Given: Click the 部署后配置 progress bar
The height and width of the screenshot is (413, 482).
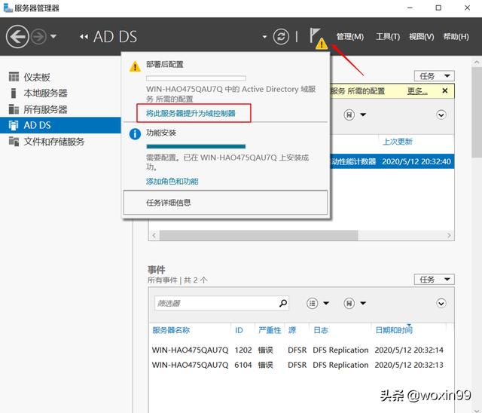Looking at the screenshot, I should point(196,78).
